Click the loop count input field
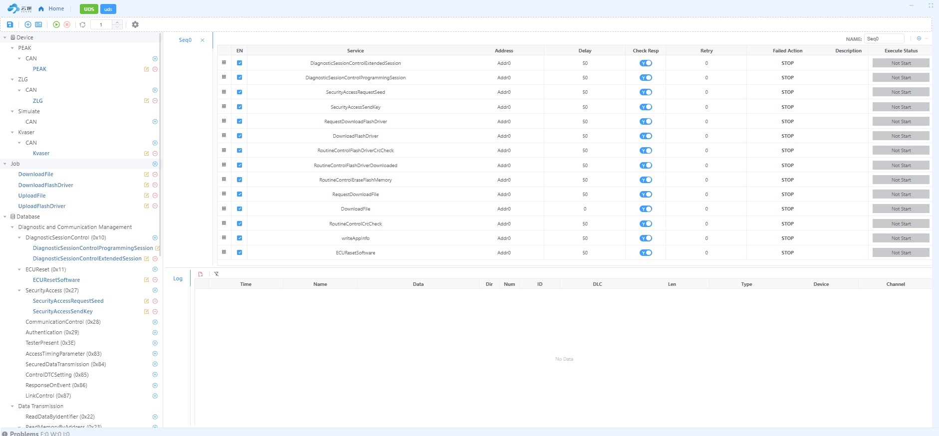 point(101,24)
